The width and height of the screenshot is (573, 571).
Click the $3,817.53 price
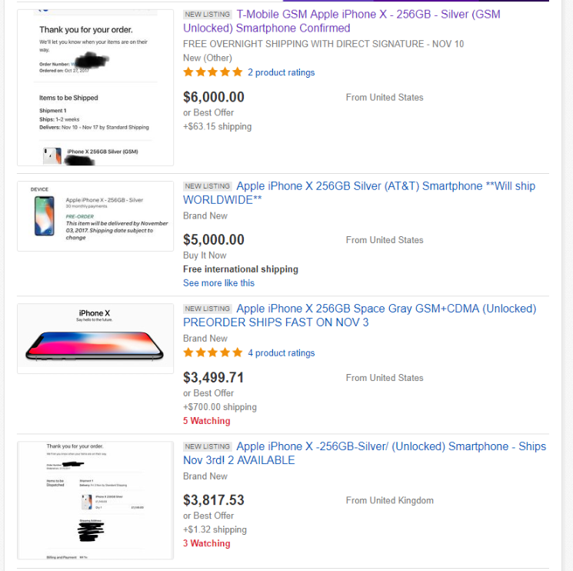[214, 500]
